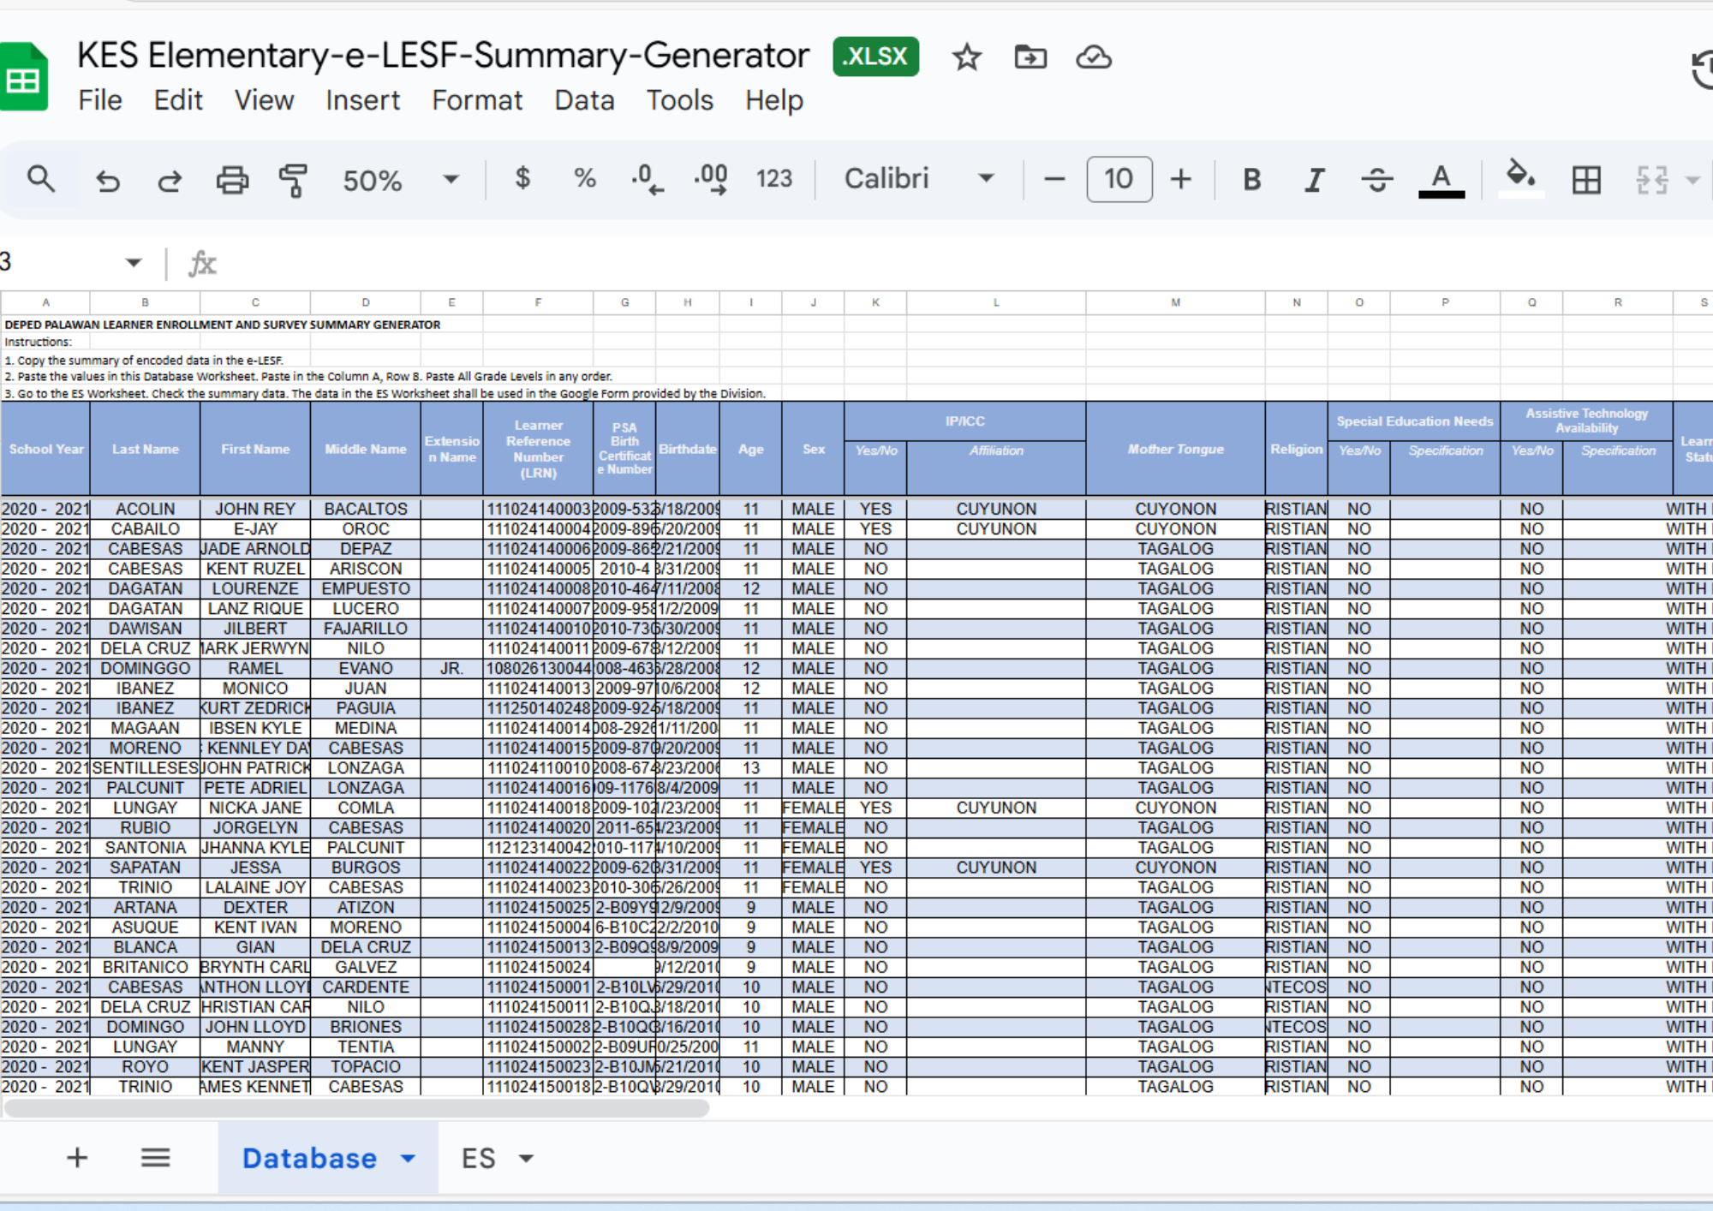This screenshot has width=1713, height=1211.
Task: Open the Insert menu
Action: click(x=362, y=100)
